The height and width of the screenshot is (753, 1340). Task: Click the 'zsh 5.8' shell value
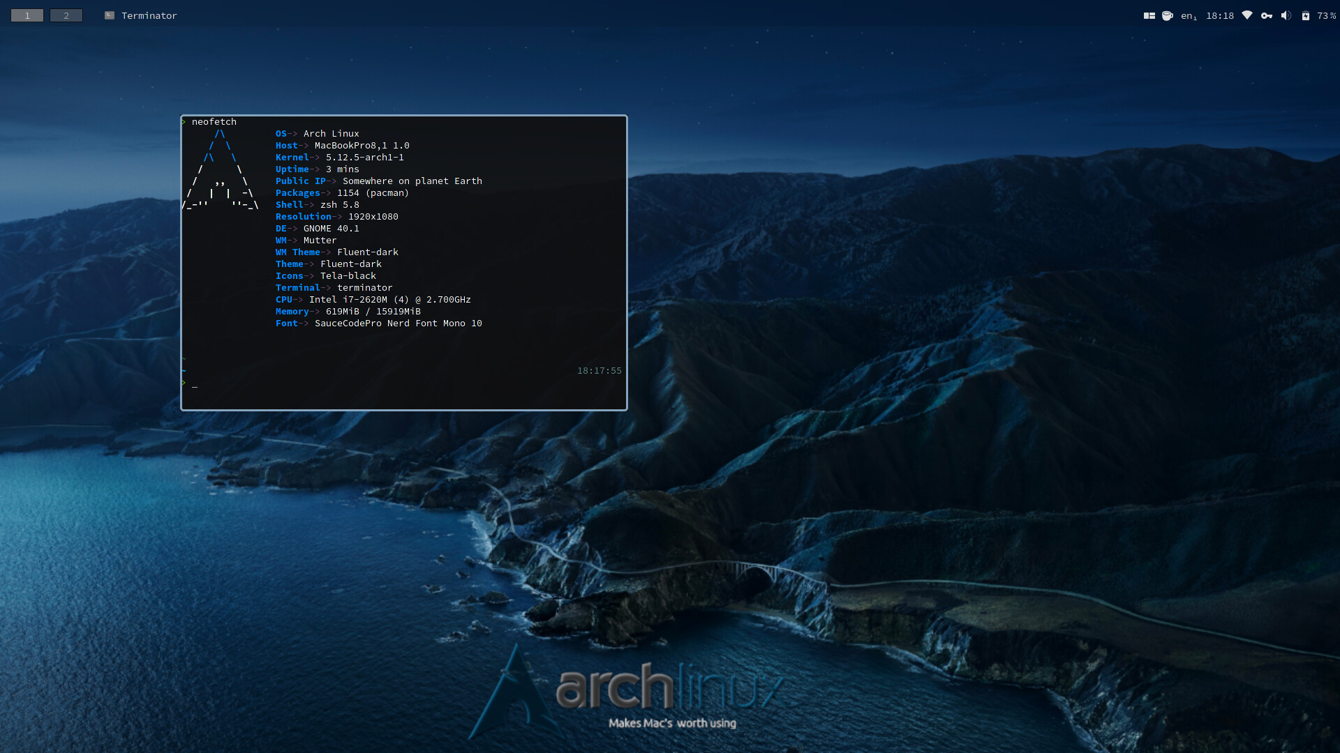339,204
